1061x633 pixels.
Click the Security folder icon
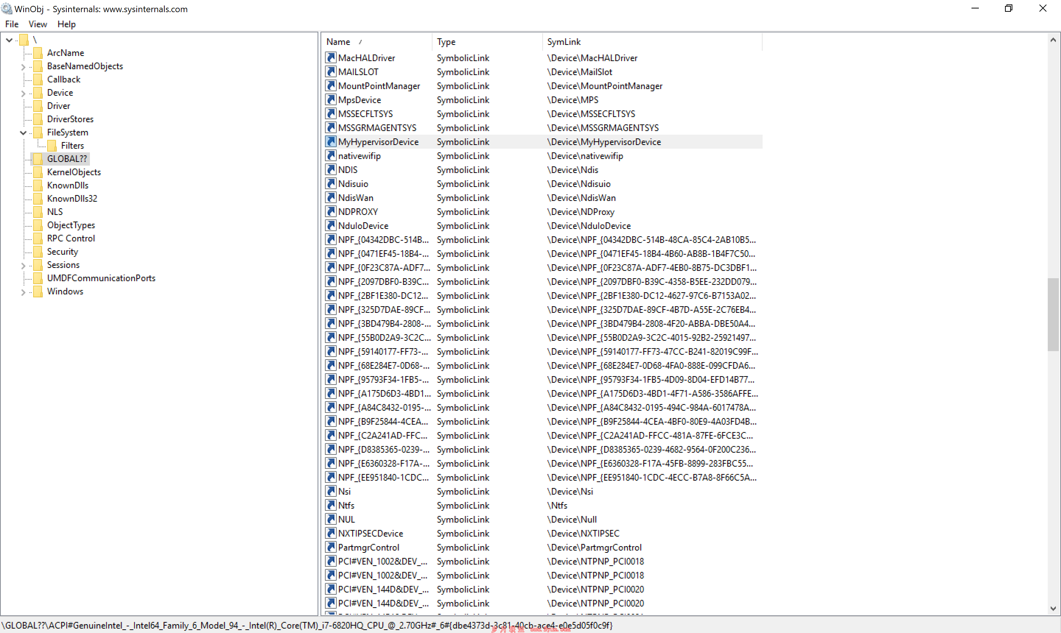pos(38,252)
